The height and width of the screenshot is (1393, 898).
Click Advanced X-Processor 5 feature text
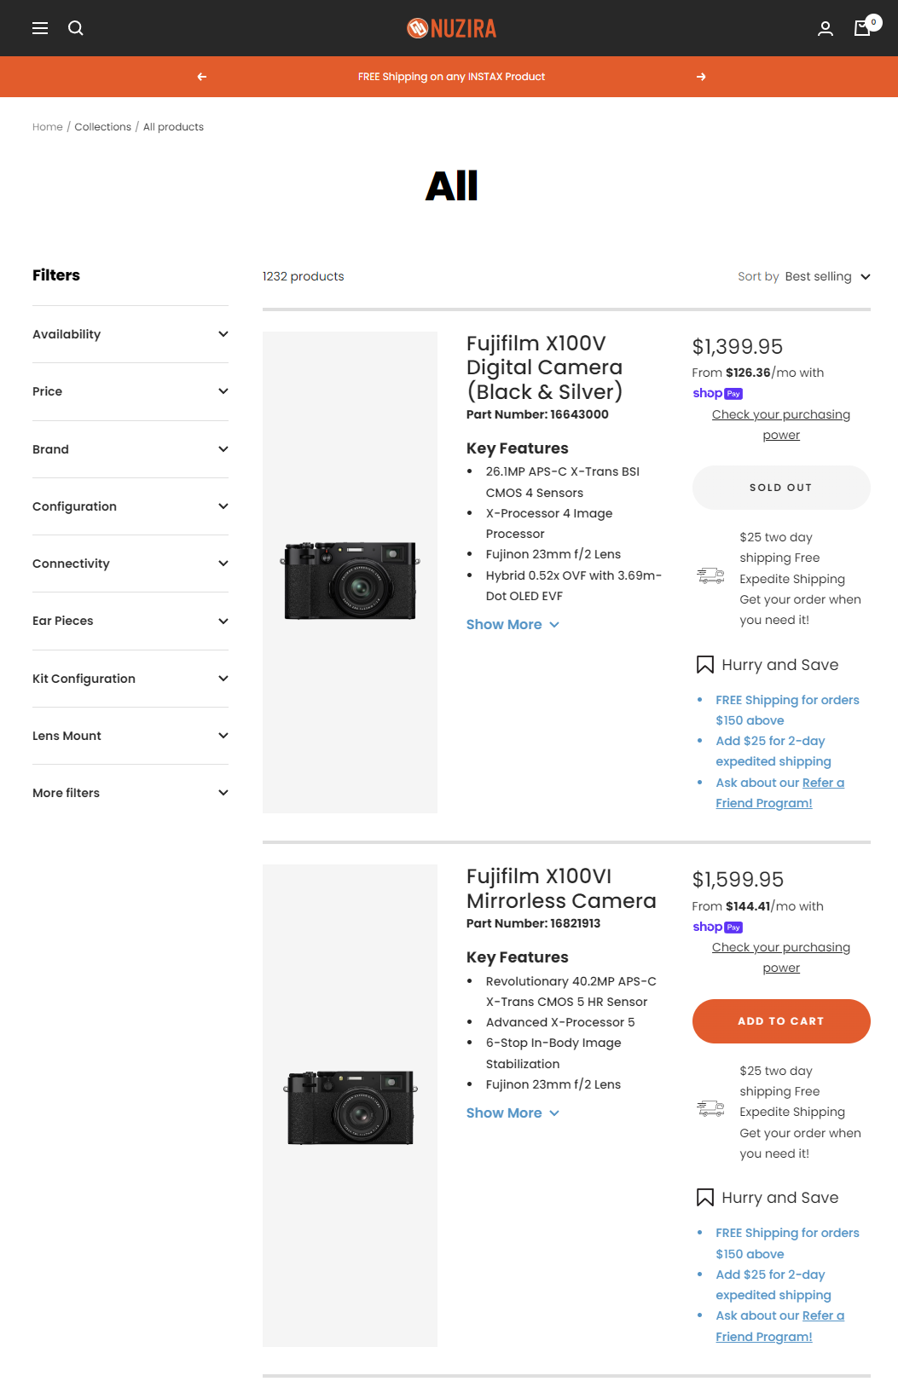tap(560, 1022)
